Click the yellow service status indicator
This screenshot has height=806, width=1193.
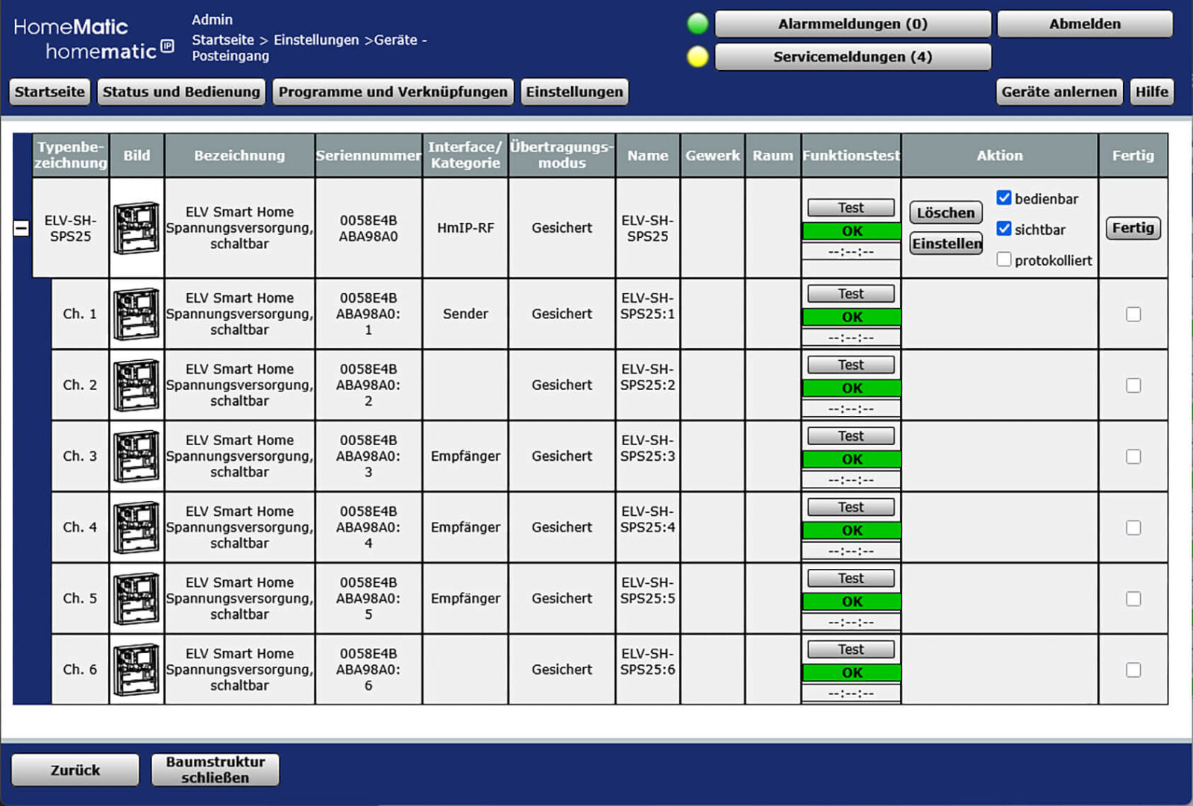coord(697,57)
